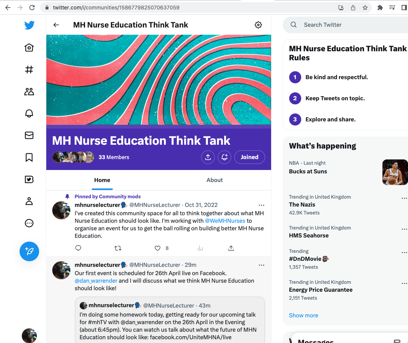This screenshot has width=408, height=343.
Task: Open Bookmarks icon in sidebar
Action: tap(29, 157)
